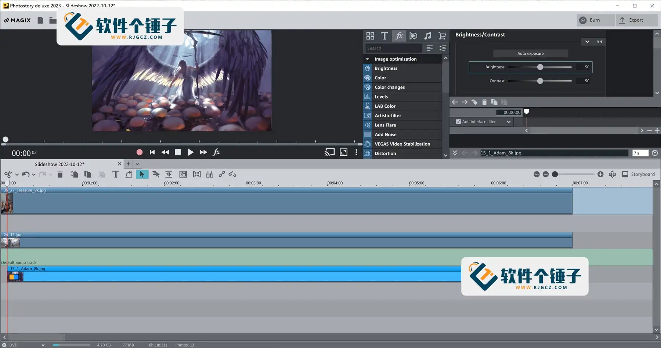Click the 7 s duration field
The height and width of the screenshot is (348, 661).
tap(640, 153)
